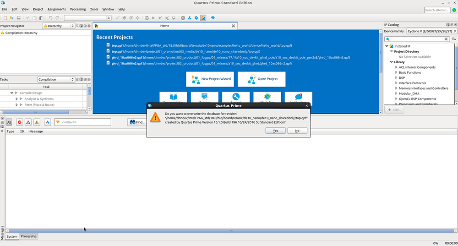Viewport: 458px width, 246px height.
Task: Click the highlighted IP Catalog toolbar icon
Action: pyautogui.click(x=203, y=18)
